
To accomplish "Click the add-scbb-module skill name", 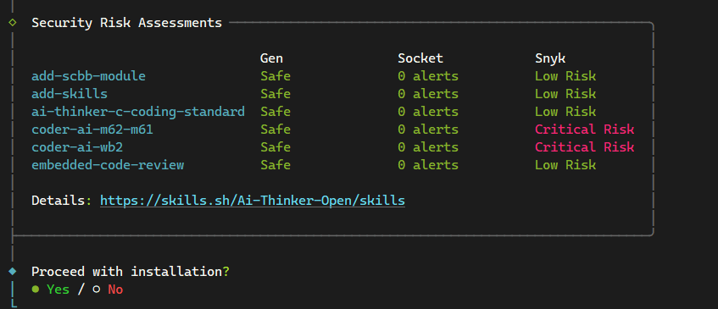I will (88, 76).
